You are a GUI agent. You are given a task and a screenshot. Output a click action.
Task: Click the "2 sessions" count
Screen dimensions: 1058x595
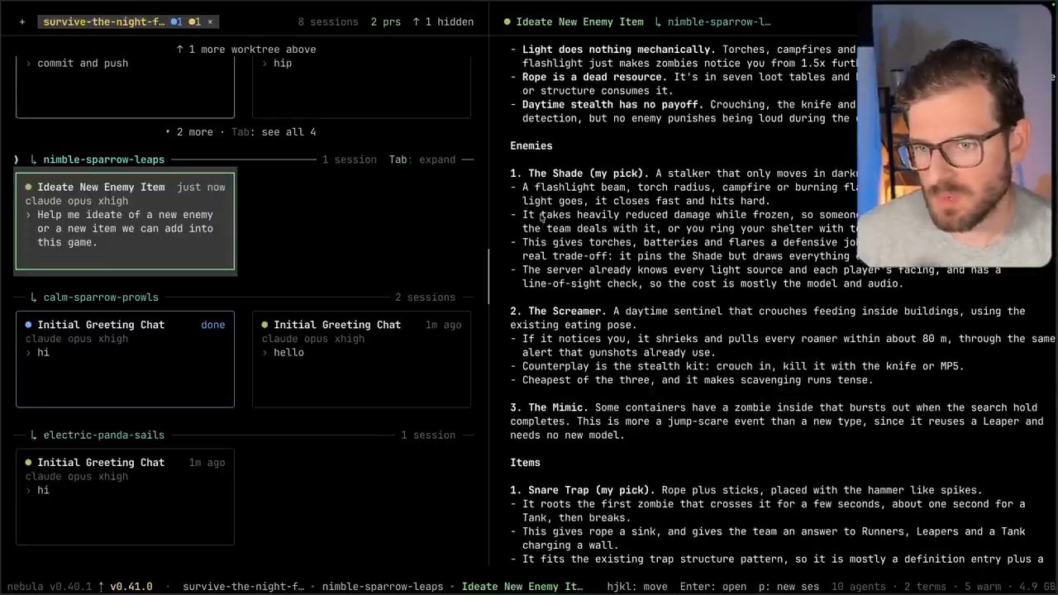coord(425,297)
